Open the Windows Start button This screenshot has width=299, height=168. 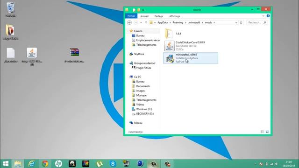(x=6, y=164)
